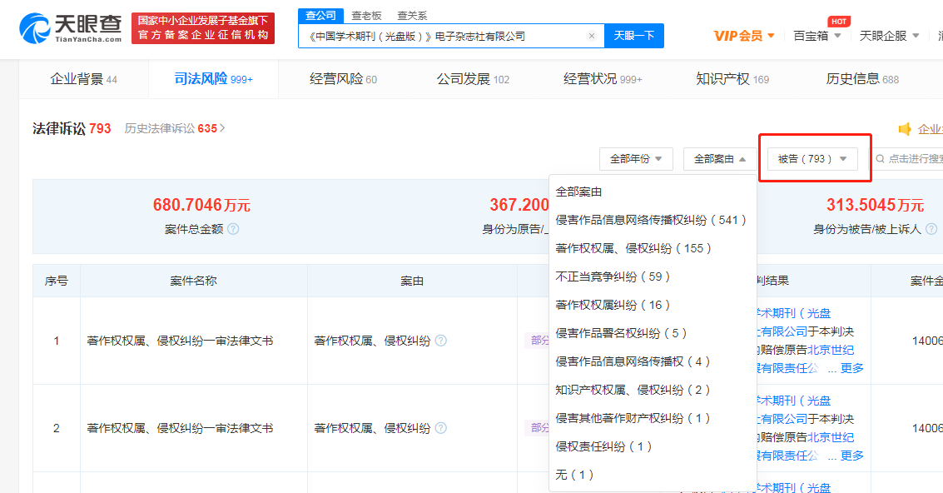943x493 pixels.
Task: Open 历史法律诉讼 635 link
Action: pos(175,129)
